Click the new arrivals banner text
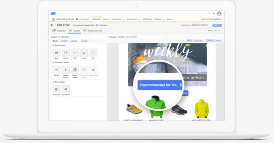The image size is (274, 143). [193, 78]
